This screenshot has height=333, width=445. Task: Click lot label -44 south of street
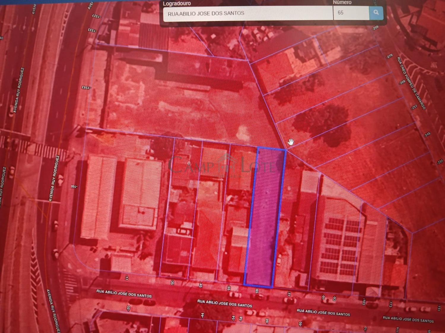tap(202, 316)
